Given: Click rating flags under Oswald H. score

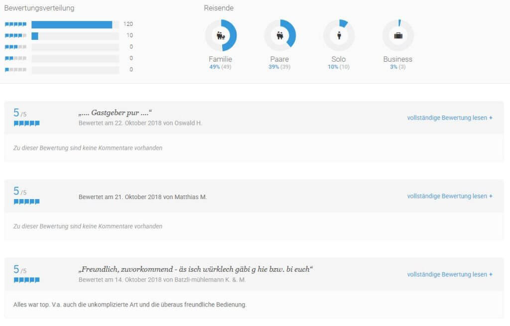Looking at the screenshot, I should click(x=26, y=123).
